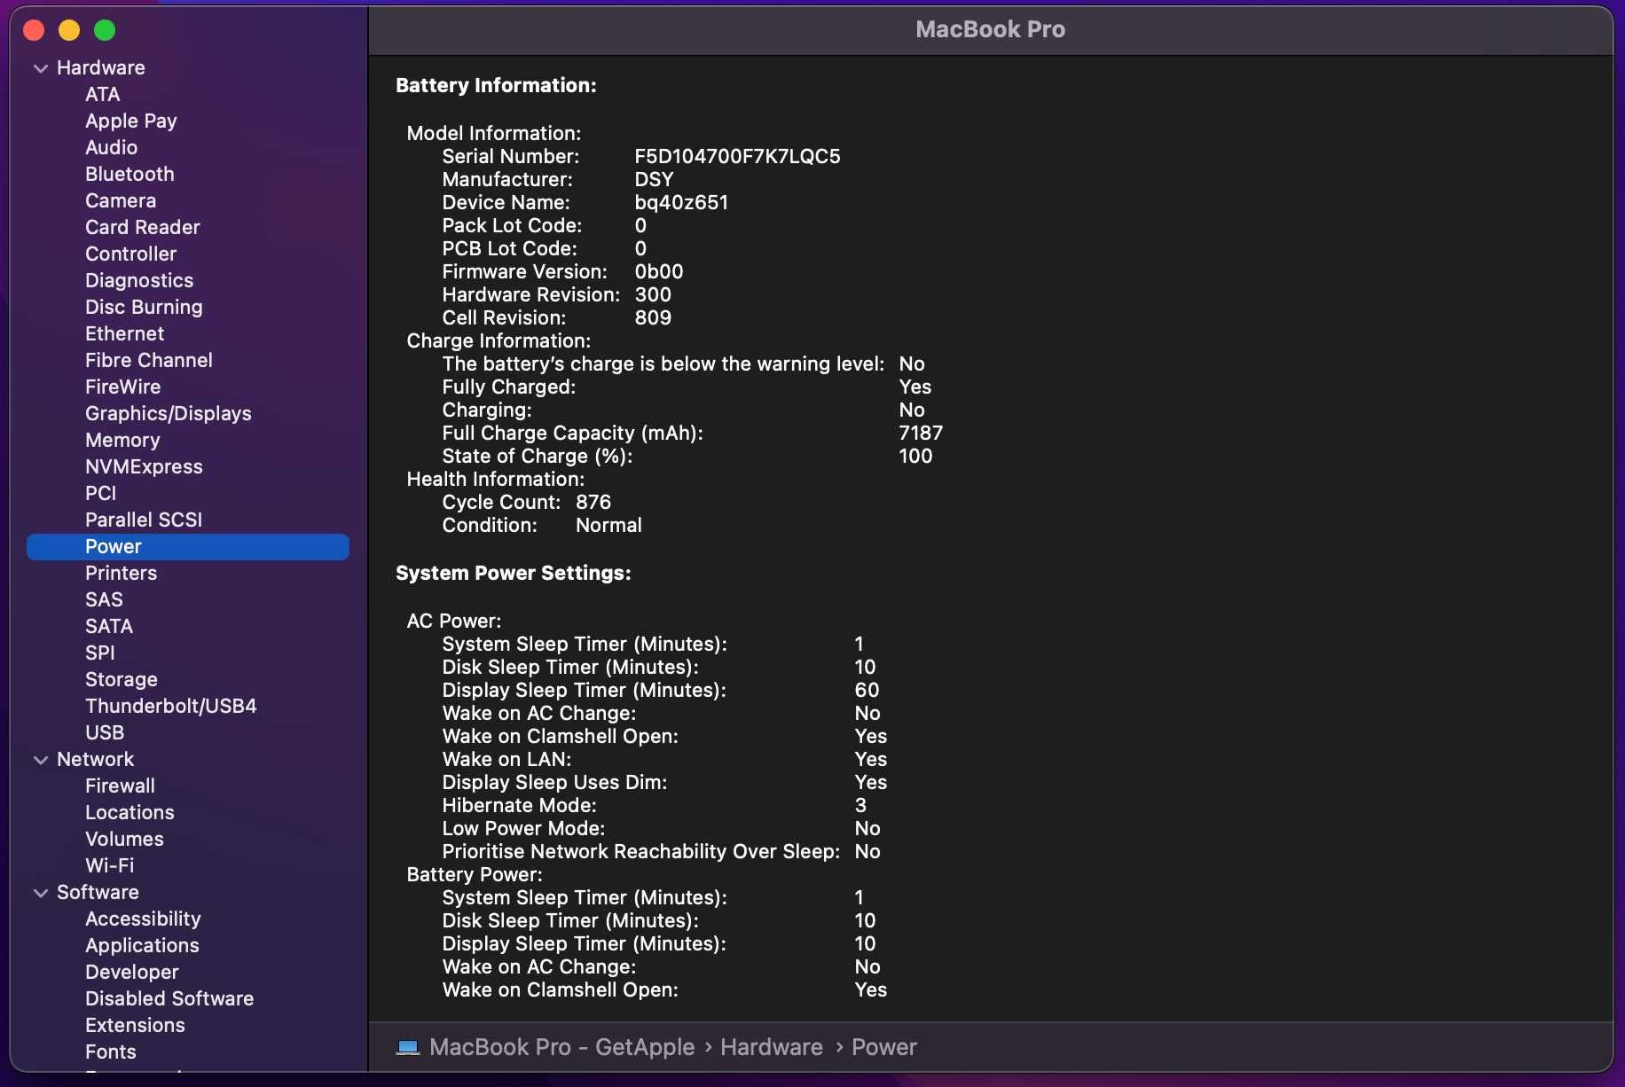Select Thunderbolt/USB4 in the sidebar
The height and width of the screenshot is (1087, 1625).
click(x=171, y=706)
